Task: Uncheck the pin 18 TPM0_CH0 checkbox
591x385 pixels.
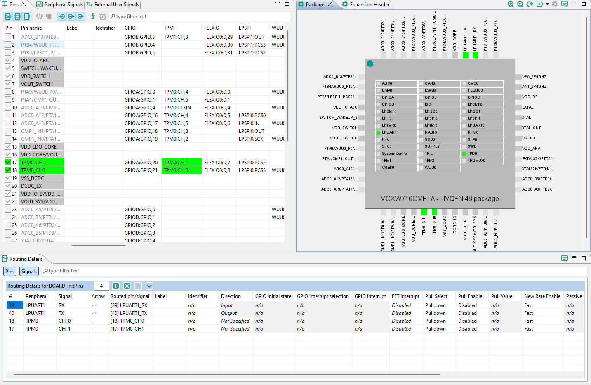Action: (x=8, y=170)
